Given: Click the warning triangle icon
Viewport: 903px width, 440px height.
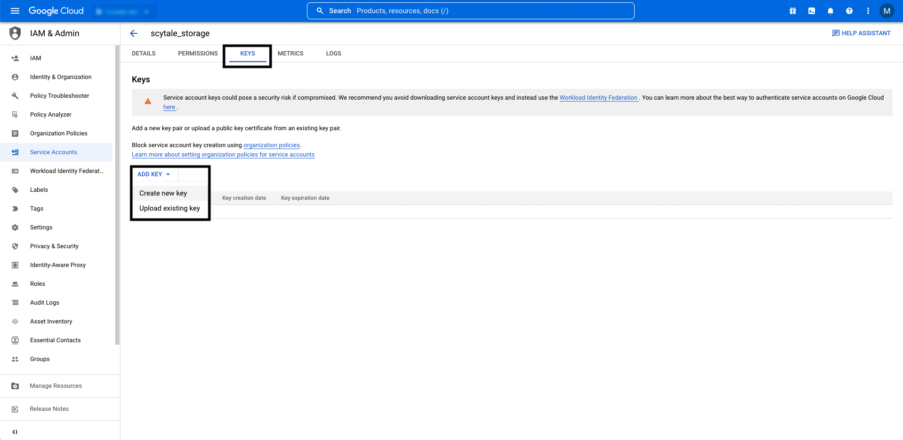Looking at the screenshot, I should click(x=148, y=101).
